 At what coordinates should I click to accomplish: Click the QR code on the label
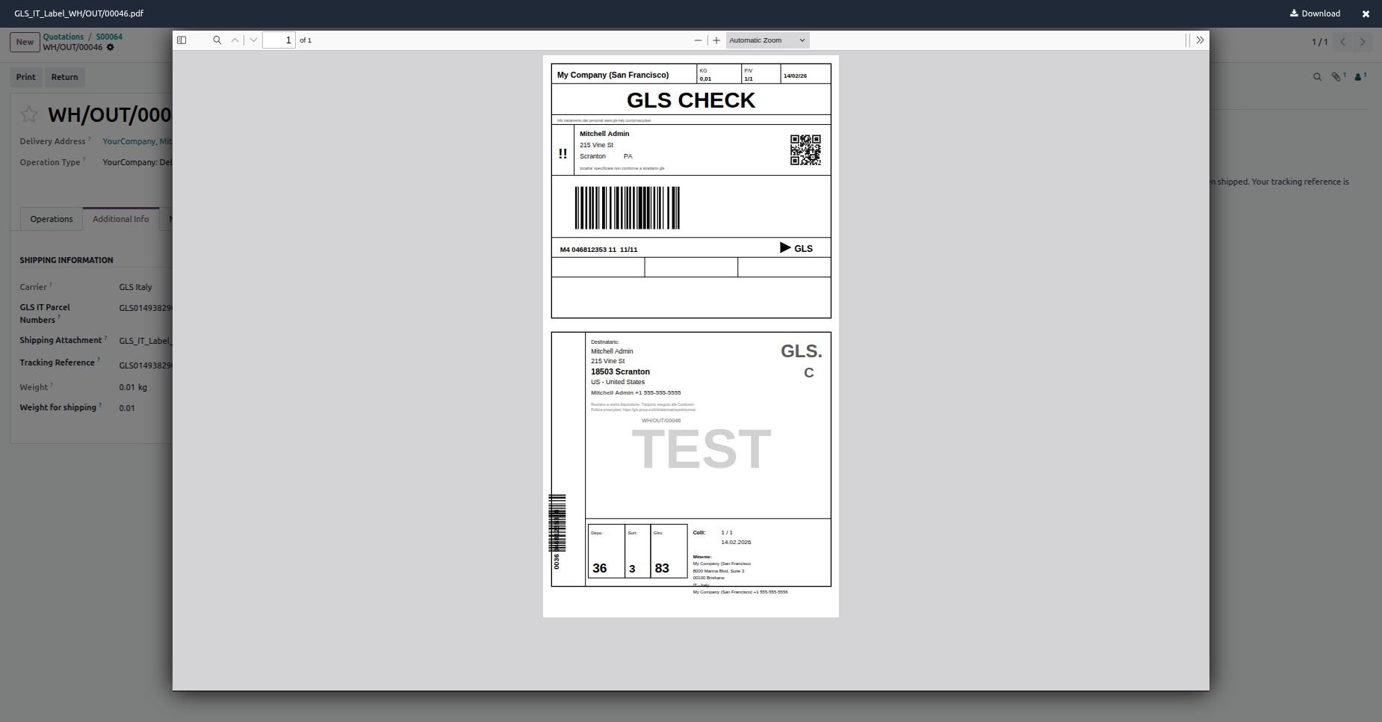pos(805,150)
